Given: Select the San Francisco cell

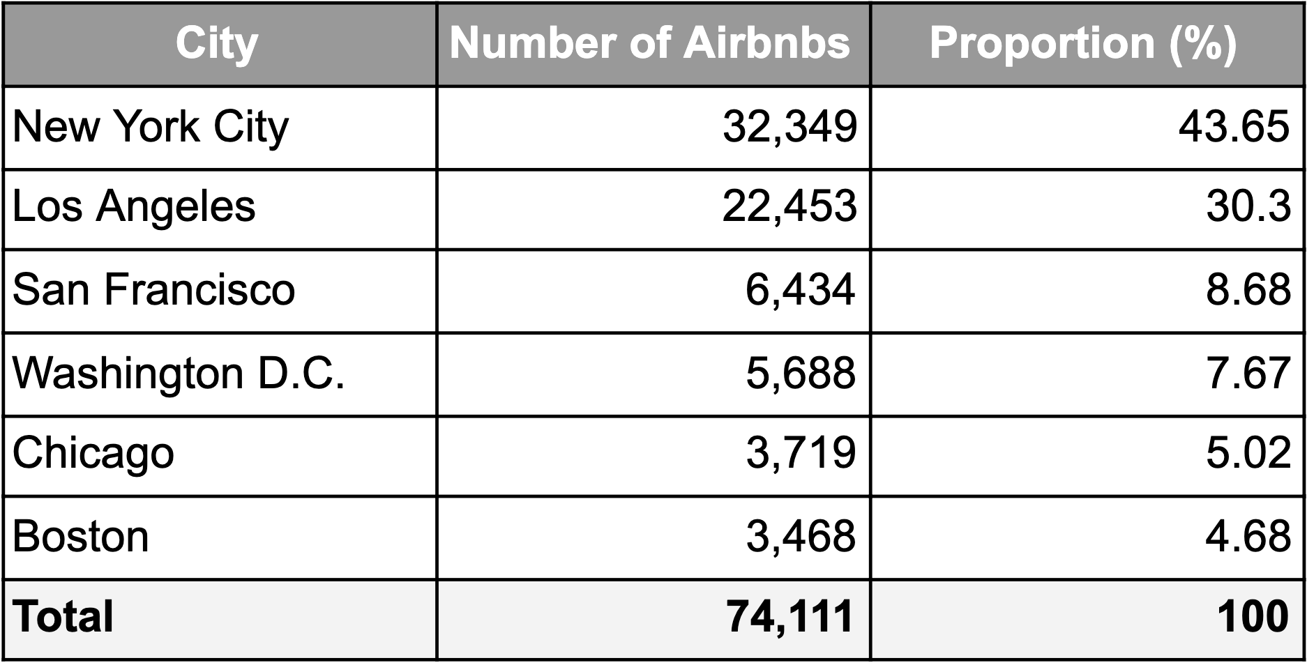Looking at the screenshot, I should (154, 289).
